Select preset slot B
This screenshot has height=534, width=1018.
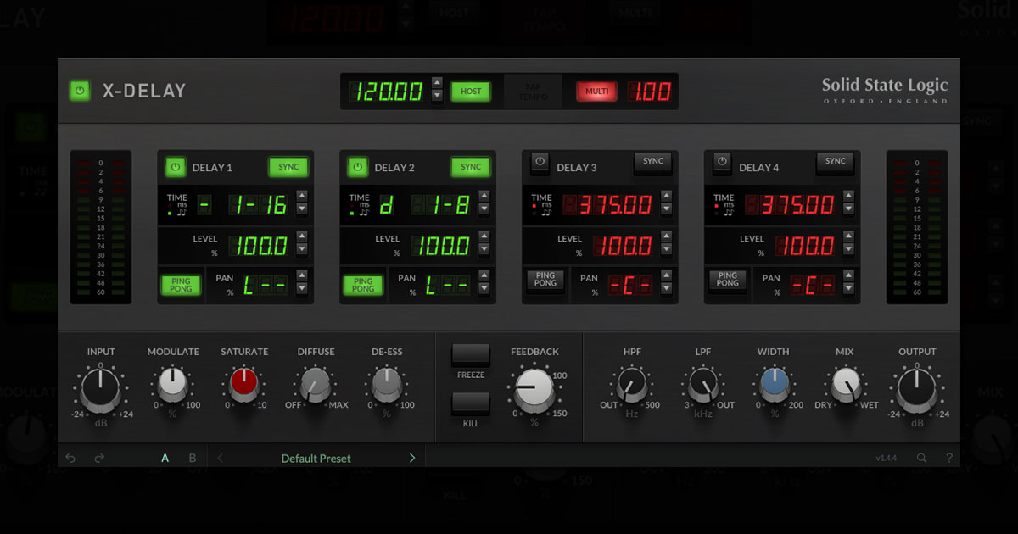tap(192, 457)
